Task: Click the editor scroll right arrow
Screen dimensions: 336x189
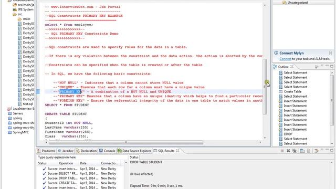Action: [x=260, y=142]
